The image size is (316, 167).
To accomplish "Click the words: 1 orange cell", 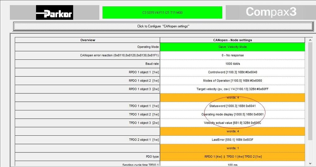I will pos(232,148).
